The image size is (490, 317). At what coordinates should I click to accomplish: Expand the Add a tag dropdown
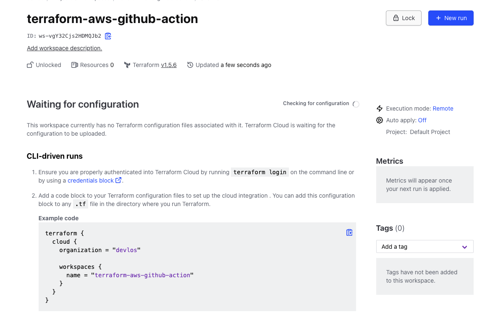point(424,247)
